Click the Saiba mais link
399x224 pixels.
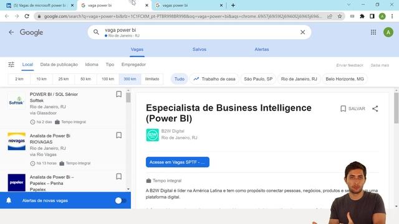pos(380,65)
